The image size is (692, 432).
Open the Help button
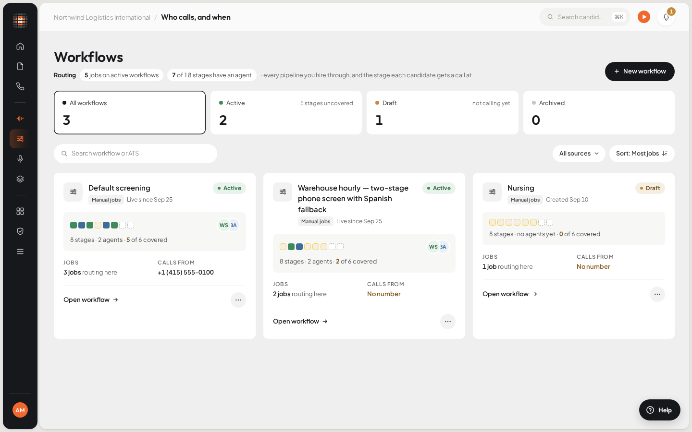click(660, 410)
